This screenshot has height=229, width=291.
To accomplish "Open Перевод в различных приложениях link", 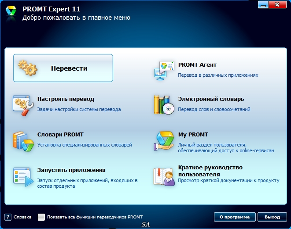I will tap(218, 75).
